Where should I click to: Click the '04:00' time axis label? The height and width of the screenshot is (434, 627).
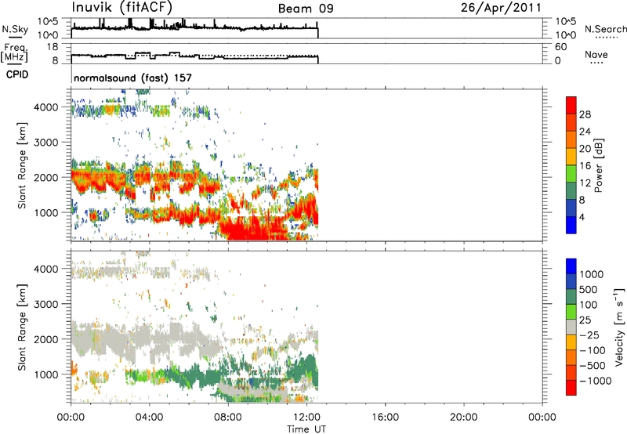149,418
